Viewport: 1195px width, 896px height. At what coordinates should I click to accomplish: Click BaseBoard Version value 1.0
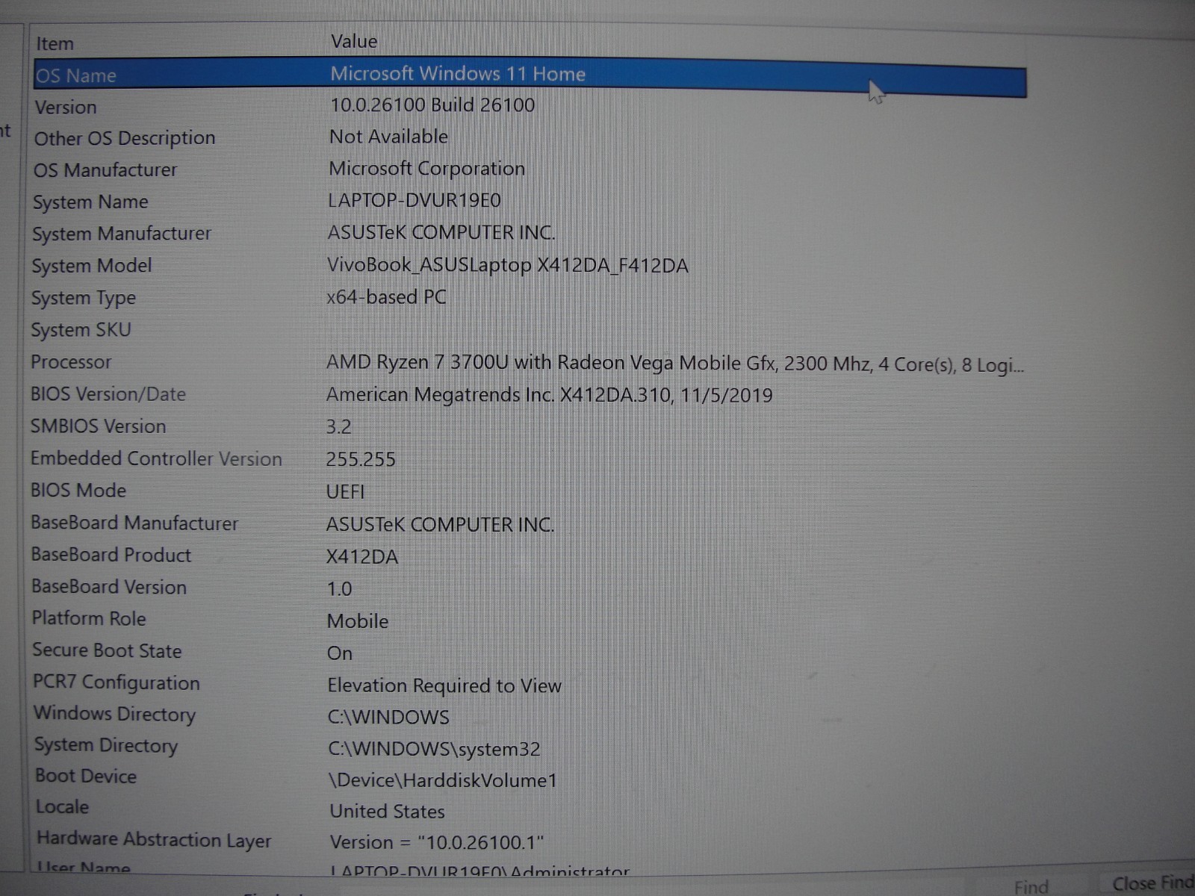[339, 590]
